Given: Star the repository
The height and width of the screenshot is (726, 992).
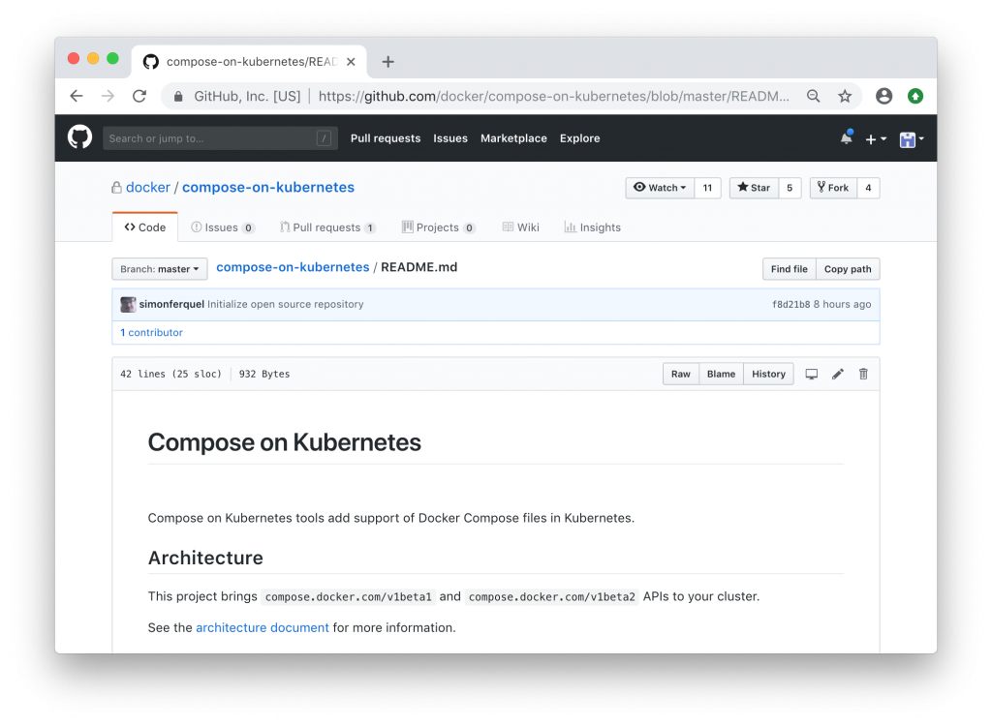Looking at the screenshot, I should pos(754,188).
